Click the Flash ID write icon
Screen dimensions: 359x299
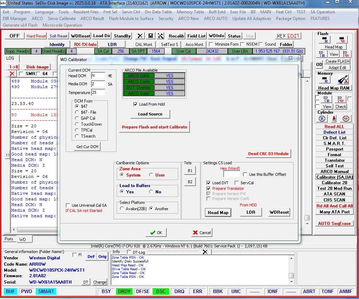pos(346,54)
